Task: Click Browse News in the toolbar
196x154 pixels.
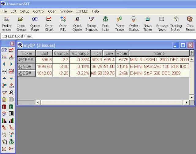Action: (162, 24)
